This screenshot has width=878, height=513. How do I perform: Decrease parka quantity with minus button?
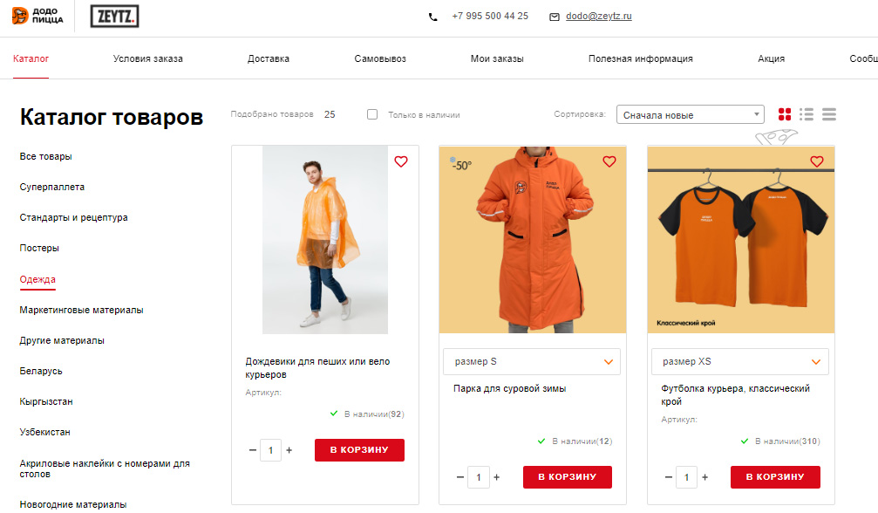click(460, 477)
